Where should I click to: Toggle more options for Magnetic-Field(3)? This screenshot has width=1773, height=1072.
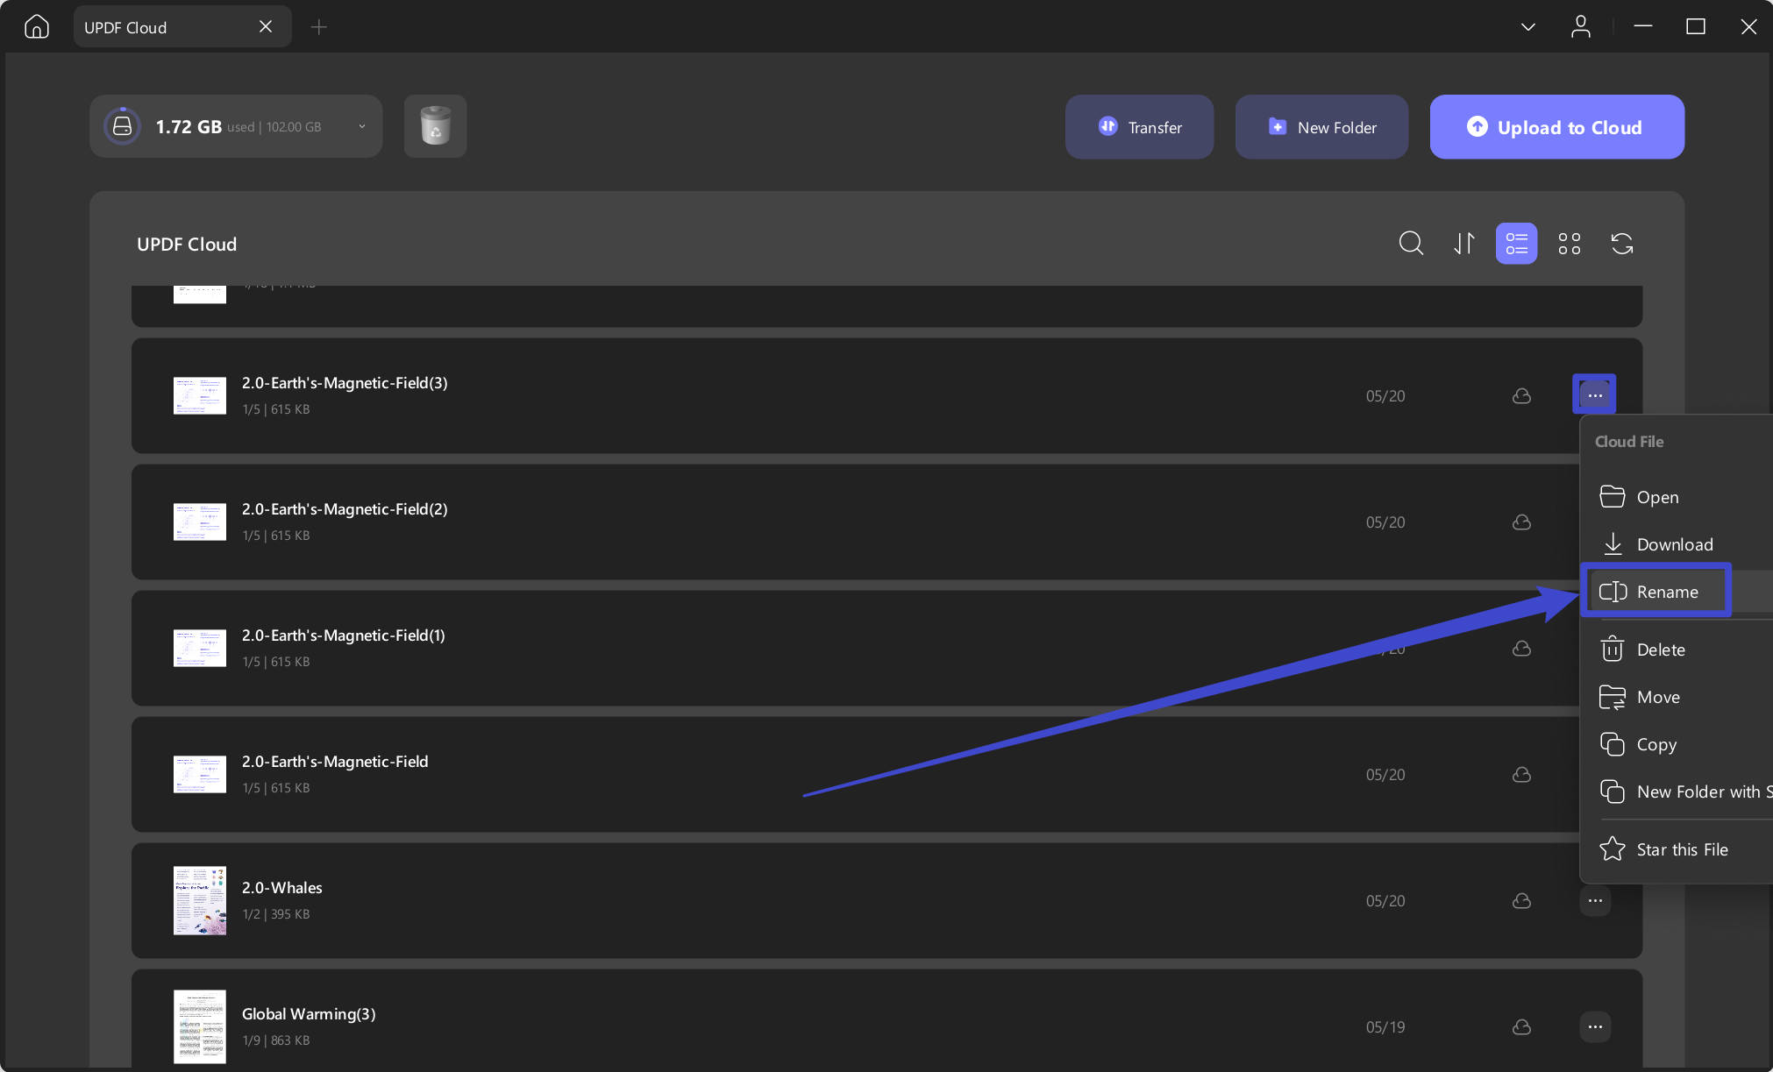coord(1594,395)
